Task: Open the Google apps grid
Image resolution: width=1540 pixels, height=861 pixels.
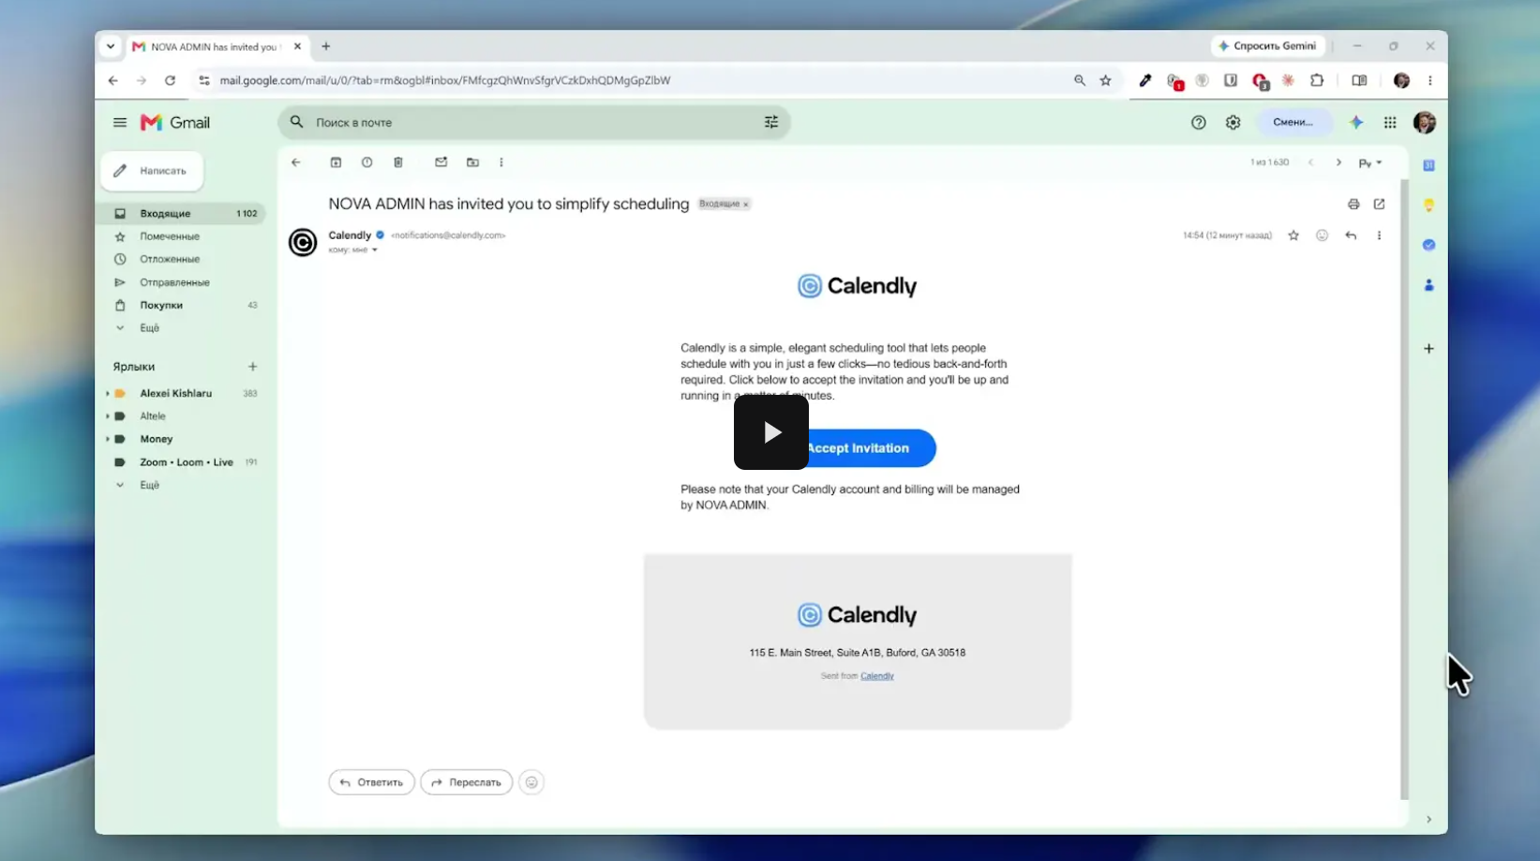Action: pyautogui.click(x=1390, y=123)
